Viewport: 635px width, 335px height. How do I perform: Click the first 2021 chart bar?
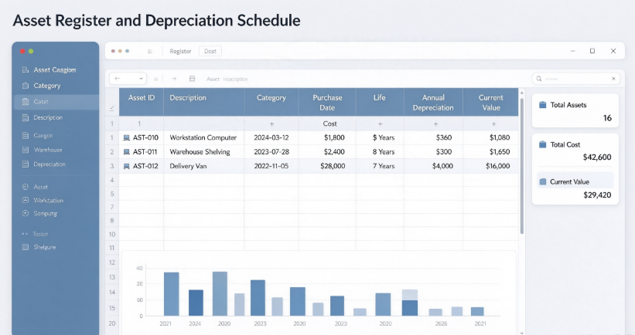coord(171,294)
